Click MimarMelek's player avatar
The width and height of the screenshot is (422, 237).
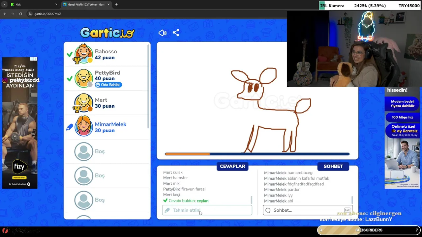pyautogui.click(x=84, y=127)
